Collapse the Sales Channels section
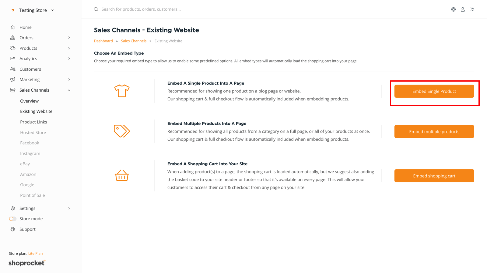 pyautogui.click(x=69, y=90)
